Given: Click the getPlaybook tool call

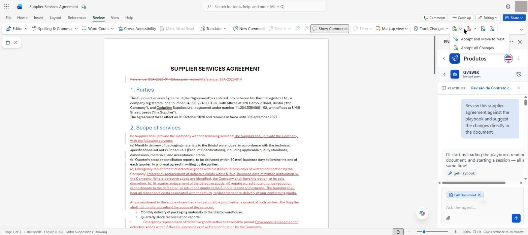Looking at the screenshot, I should click(461, 173).
